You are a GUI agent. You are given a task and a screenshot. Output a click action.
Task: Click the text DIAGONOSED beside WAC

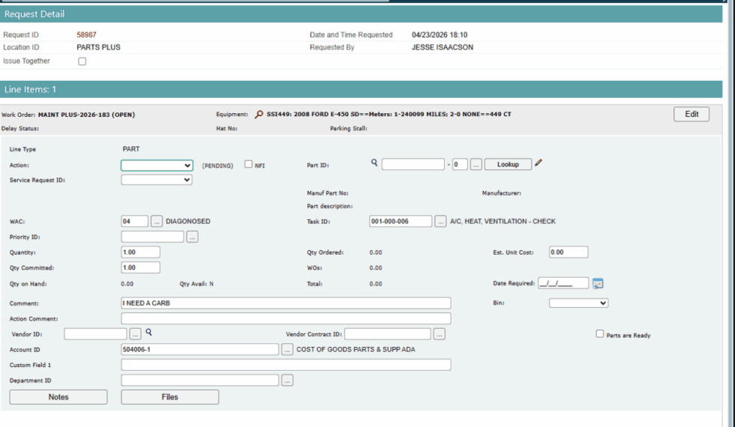coord(188,222)
